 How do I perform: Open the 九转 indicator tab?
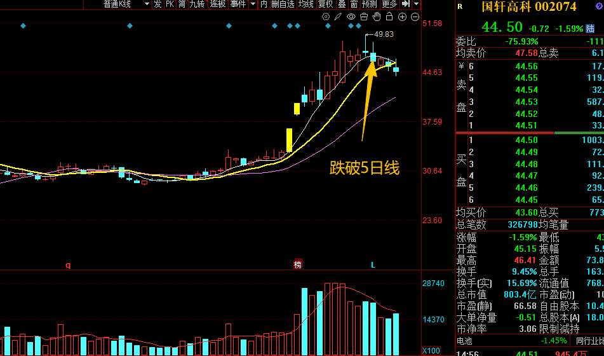point(198,4)
